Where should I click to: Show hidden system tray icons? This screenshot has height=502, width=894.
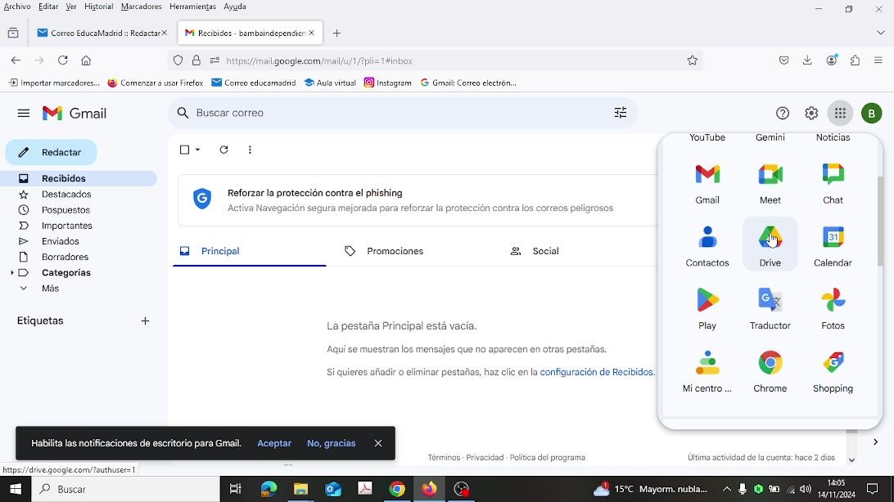click(x=726, y=489)
